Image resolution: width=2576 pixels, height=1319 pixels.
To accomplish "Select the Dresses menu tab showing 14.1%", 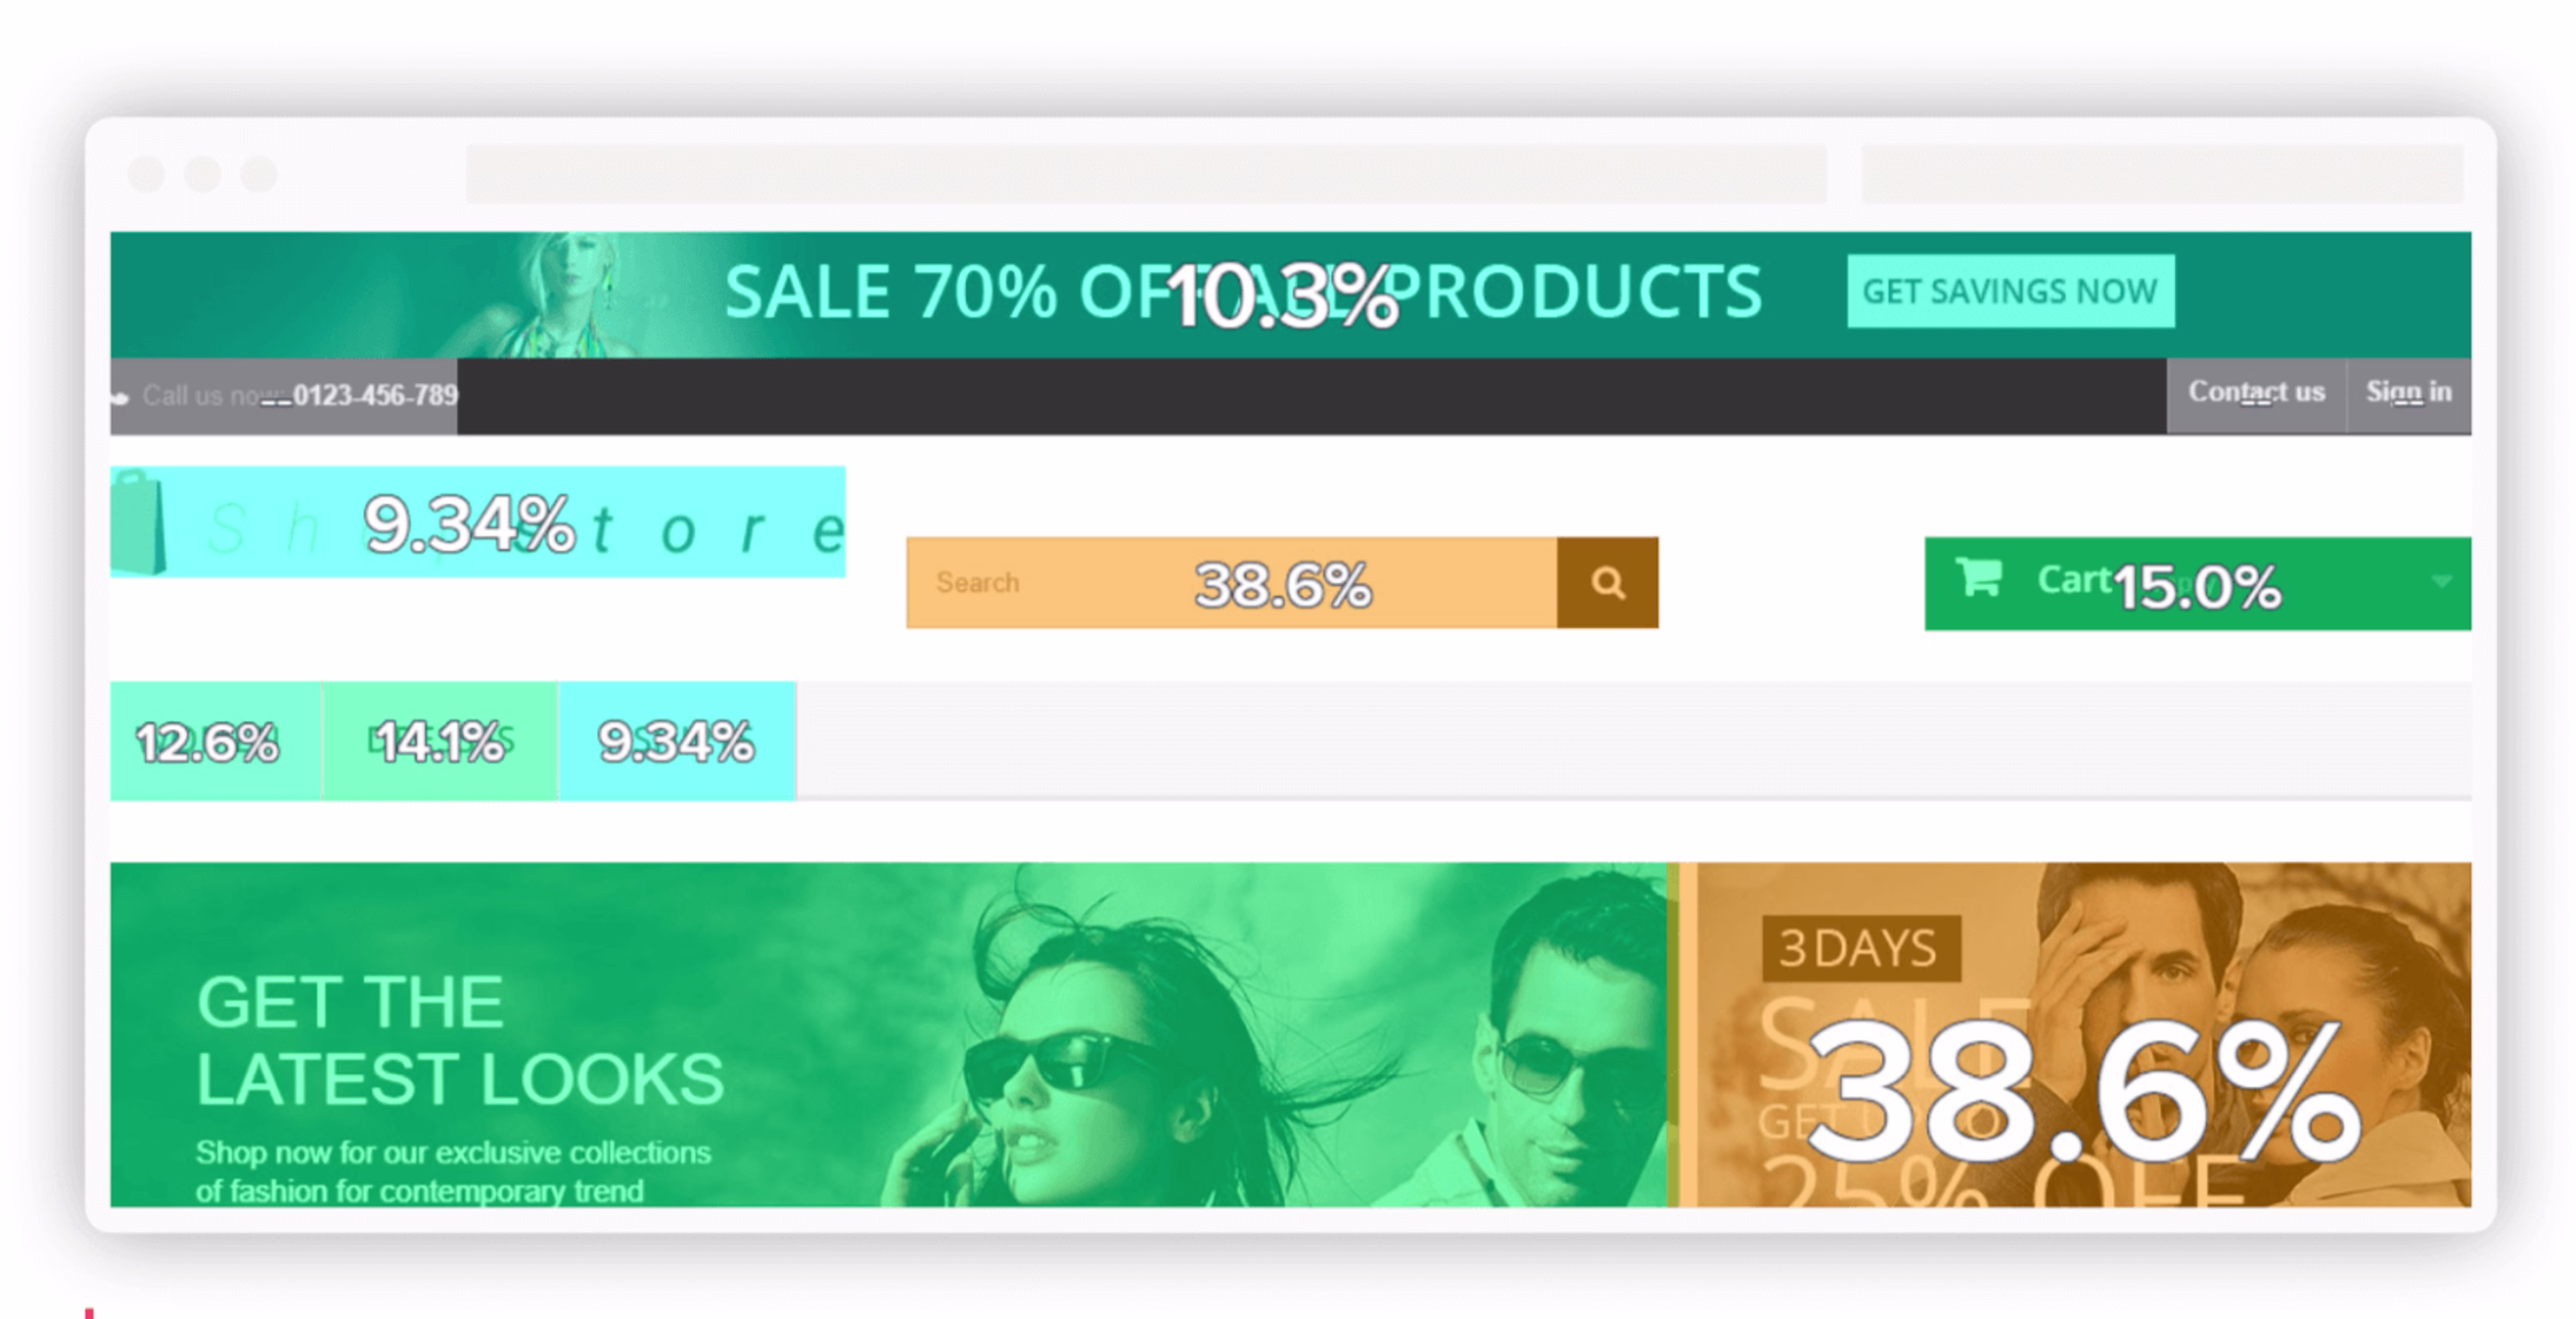I will [440, 741].
